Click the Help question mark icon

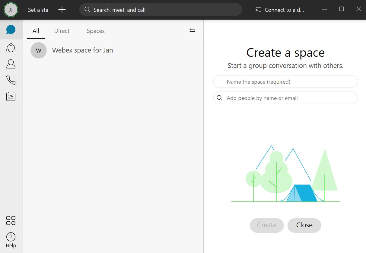point(11,237)
